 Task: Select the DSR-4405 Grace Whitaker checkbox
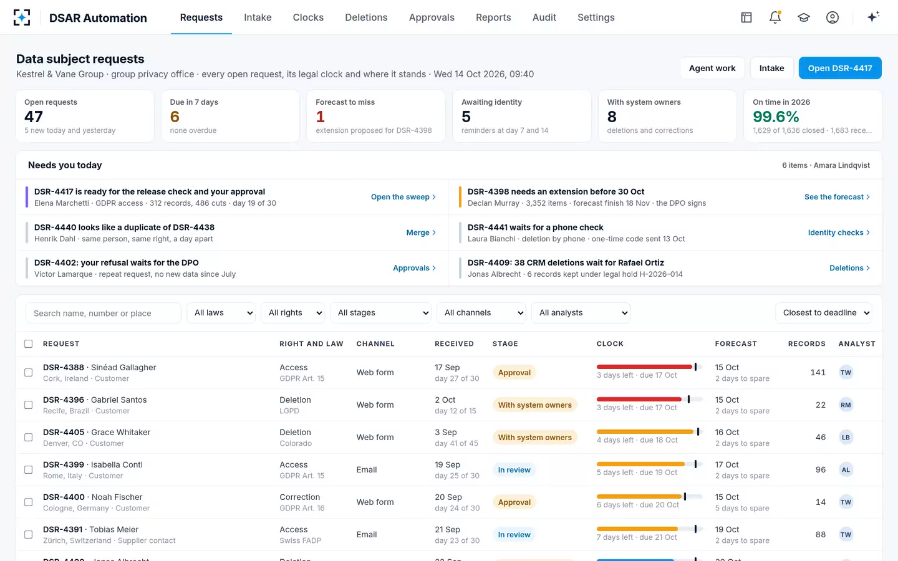click(28, 438)
